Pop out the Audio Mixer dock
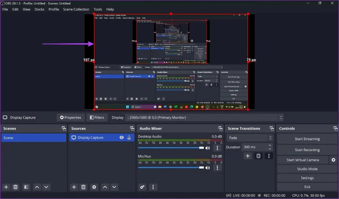Screen dimensions: 339x199 220,129
